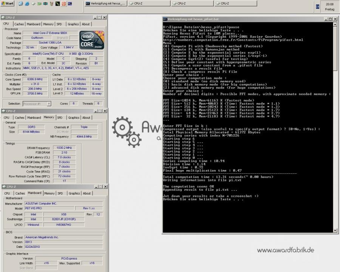Select Graphics tab in the CPU-Z motherboard window
This screenshot has height=272, width=340.
[x=74, y=193]
